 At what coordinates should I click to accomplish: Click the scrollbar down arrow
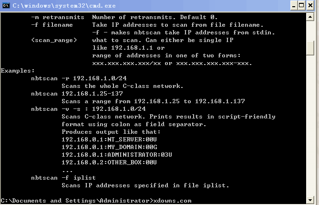pyautogui.click(x=310, y=200)
